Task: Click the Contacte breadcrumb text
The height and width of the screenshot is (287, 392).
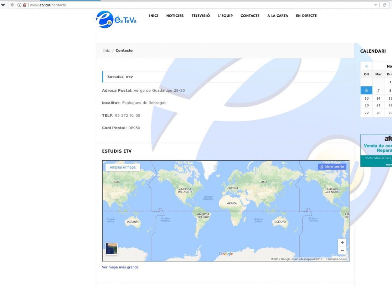Action: pyautogui.click(x=124, y=51)
